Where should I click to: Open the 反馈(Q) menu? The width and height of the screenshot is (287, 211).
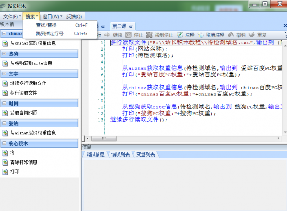[x=74, y=17]
